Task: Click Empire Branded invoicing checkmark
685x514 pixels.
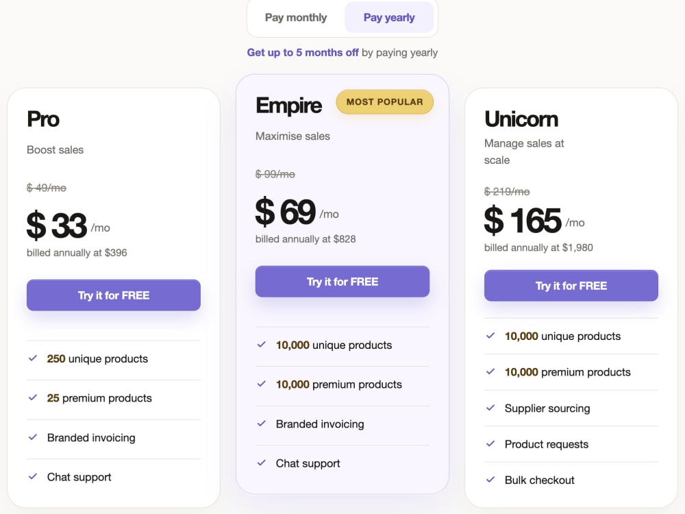Action: pos(262,423)
